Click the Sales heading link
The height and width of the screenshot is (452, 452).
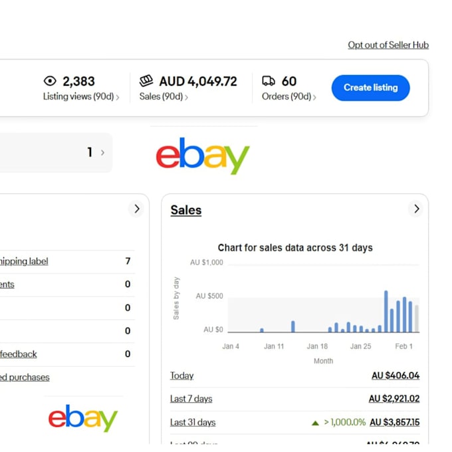pyautogui.click(x=186, y=210)
